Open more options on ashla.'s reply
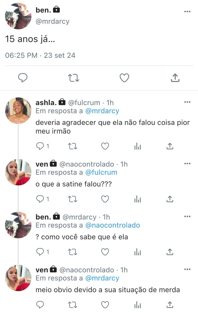Viewport: 198px width, 313px height. 187,102
